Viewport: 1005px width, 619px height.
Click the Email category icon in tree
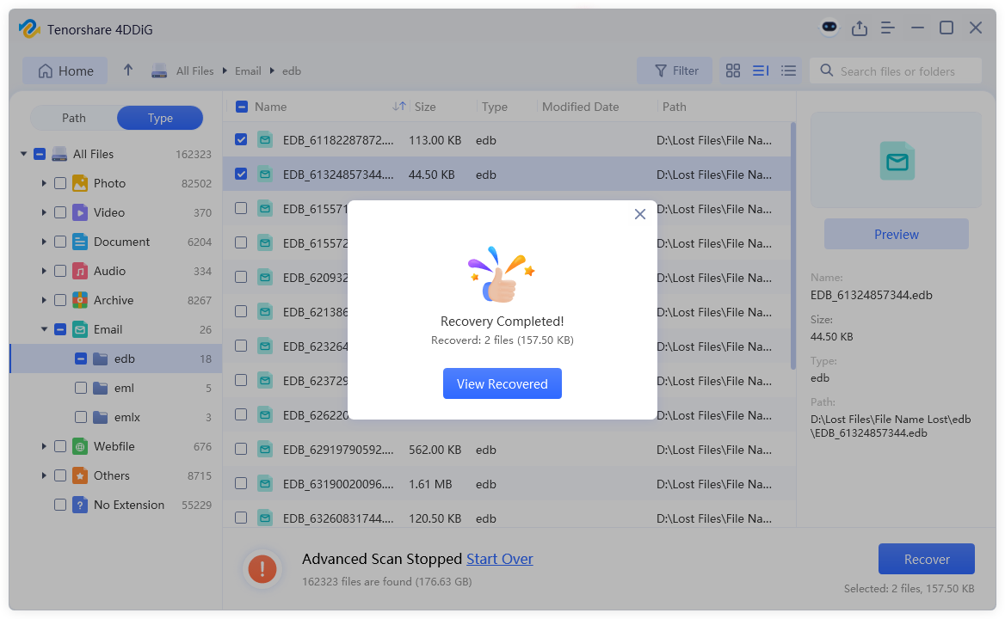point(80,329)
